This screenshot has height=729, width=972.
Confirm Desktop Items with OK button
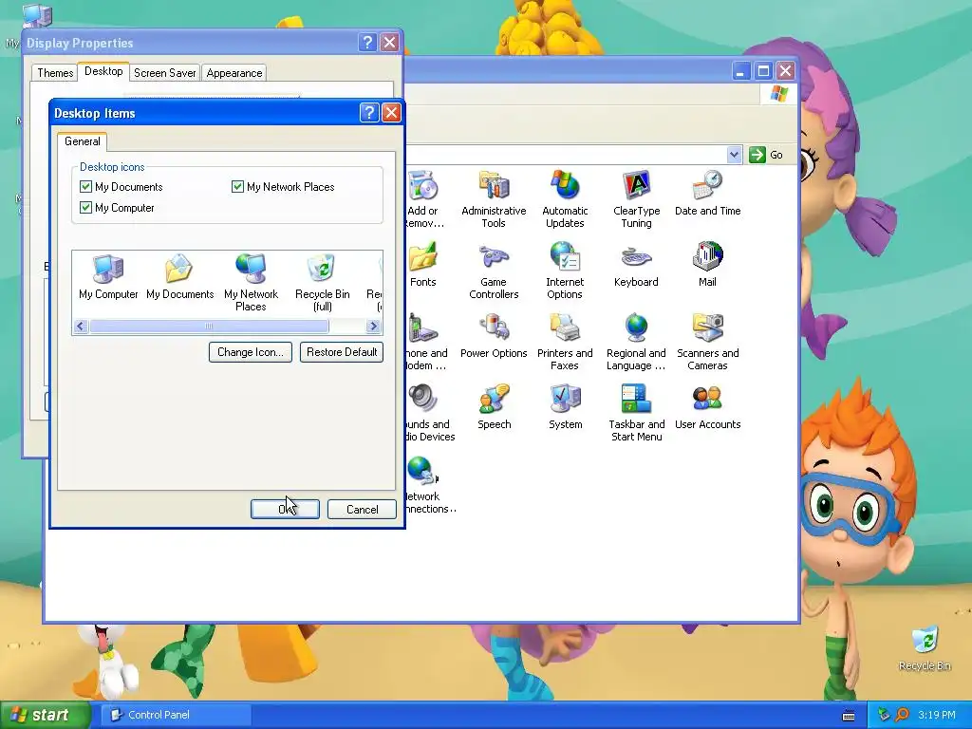coord(285,509)
